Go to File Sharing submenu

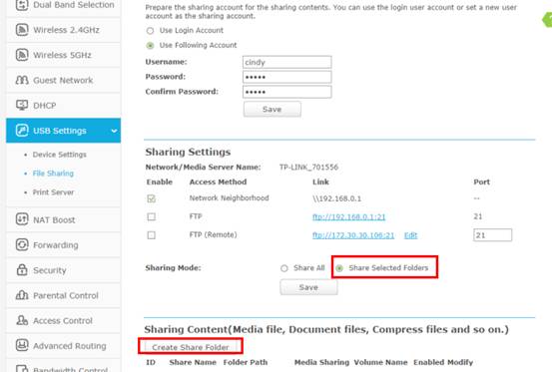(x=53, y=174)
